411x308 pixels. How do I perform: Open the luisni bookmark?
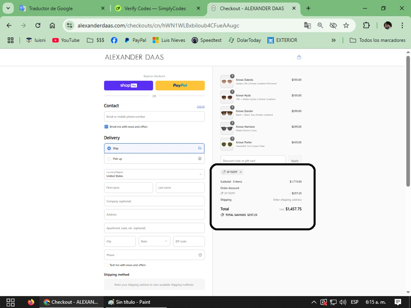coord(36,40)
